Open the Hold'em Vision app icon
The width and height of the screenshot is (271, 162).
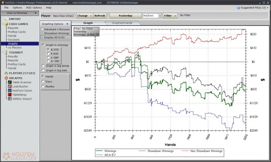click(10, 91)
